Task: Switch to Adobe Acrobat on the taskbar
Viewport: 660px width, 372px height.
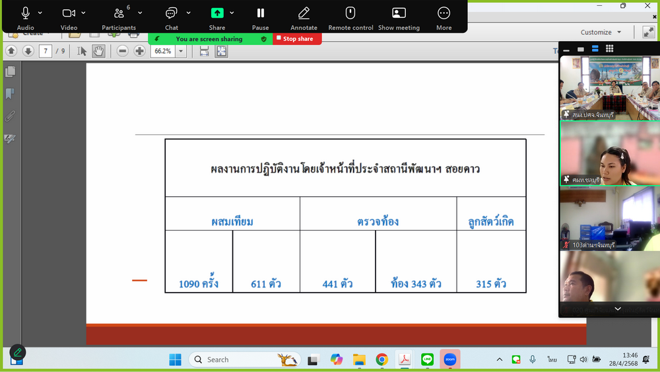Action: (405, 359)
